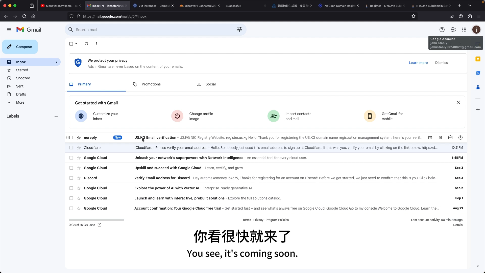Open account activity Details link
The width and height of the screenshot is (485, 273).
pyautogui.click(x=458, y=225)
